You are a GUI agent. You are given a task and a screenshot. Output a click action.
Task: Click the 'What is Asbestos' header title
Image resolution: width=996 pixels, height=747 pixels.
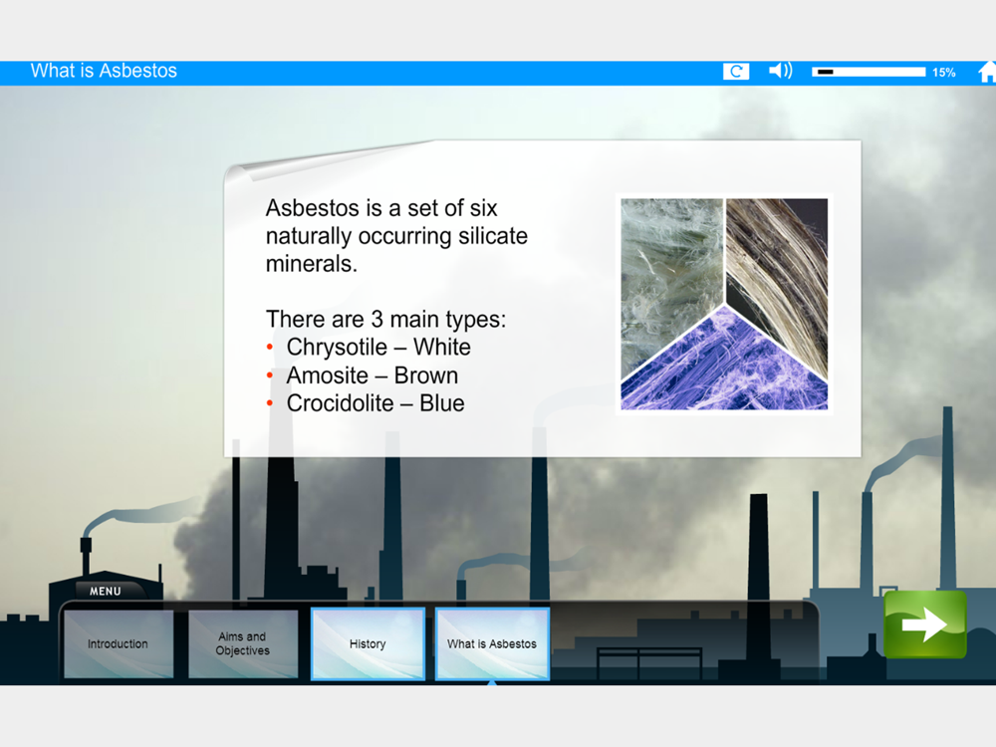tap(104, 71)
